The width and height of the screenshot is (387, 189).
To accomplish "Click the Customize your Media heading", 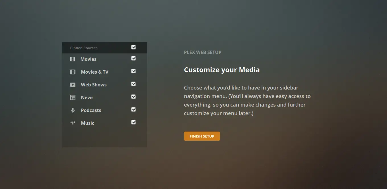I will coord(222,70).
